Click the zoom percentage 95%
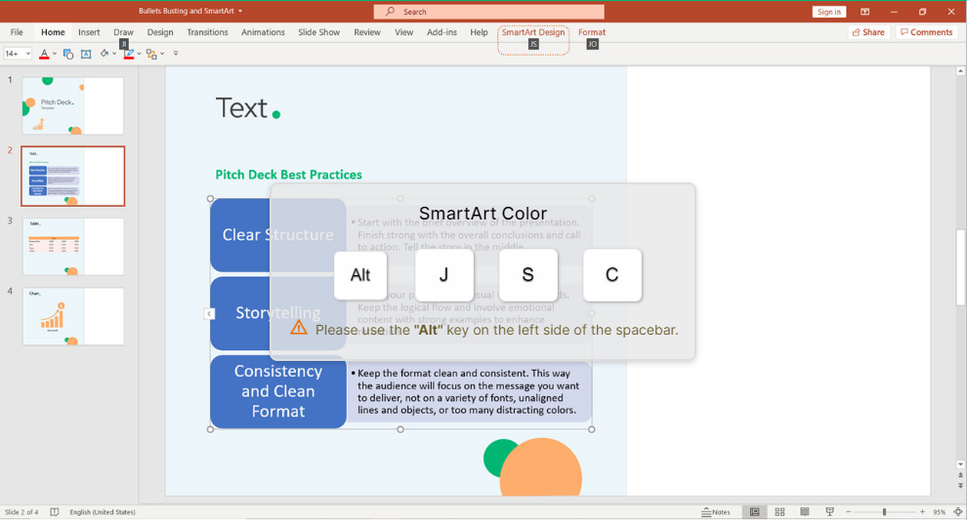Viewport: 967px width, 520px height. coord(939,512)
